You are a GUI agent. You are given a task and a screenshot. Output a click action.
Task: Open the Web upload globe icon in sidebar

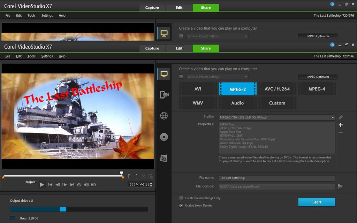click(164, 116)
